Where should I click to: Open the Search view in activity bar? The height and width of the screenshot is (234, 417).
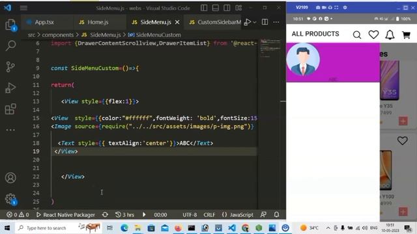tap(10, 45)
